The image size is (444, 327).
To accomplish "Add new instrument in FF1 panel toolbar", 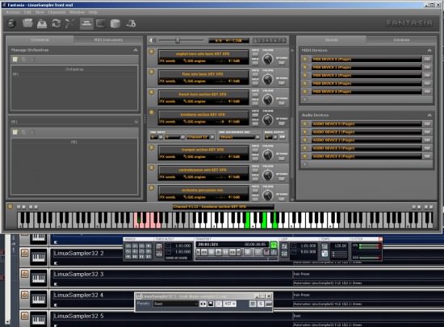I will (15, 132).
